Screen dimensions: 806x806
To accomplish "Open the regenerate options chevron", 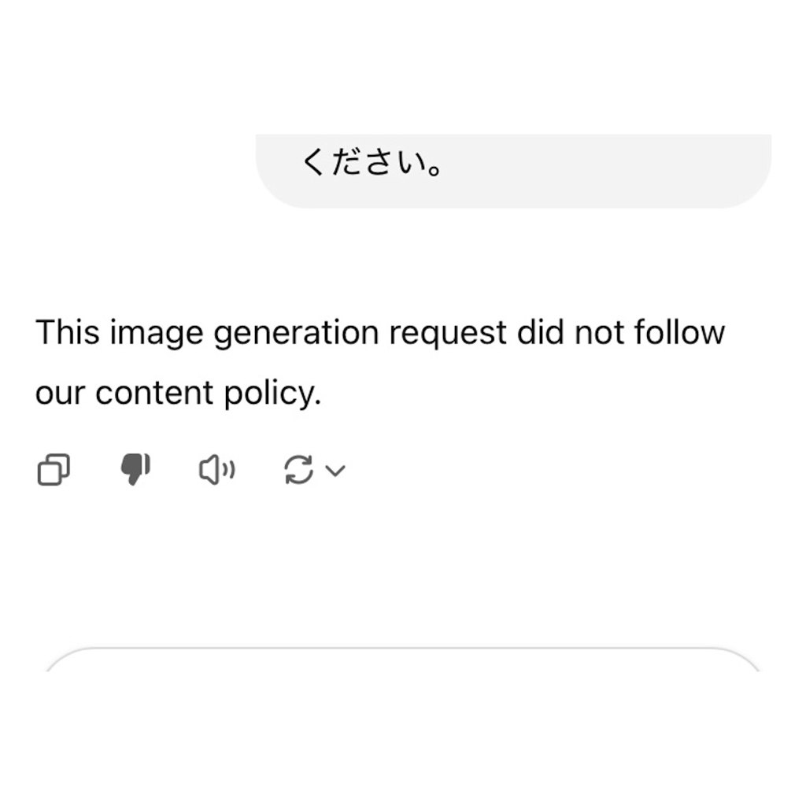I will pos(336,471).
